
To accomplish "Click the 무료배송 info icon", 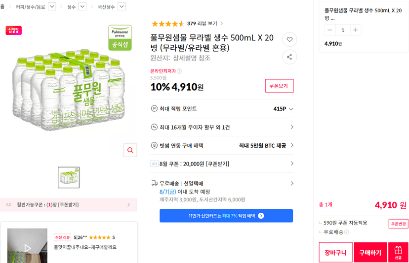I will [x=347, y=232].
